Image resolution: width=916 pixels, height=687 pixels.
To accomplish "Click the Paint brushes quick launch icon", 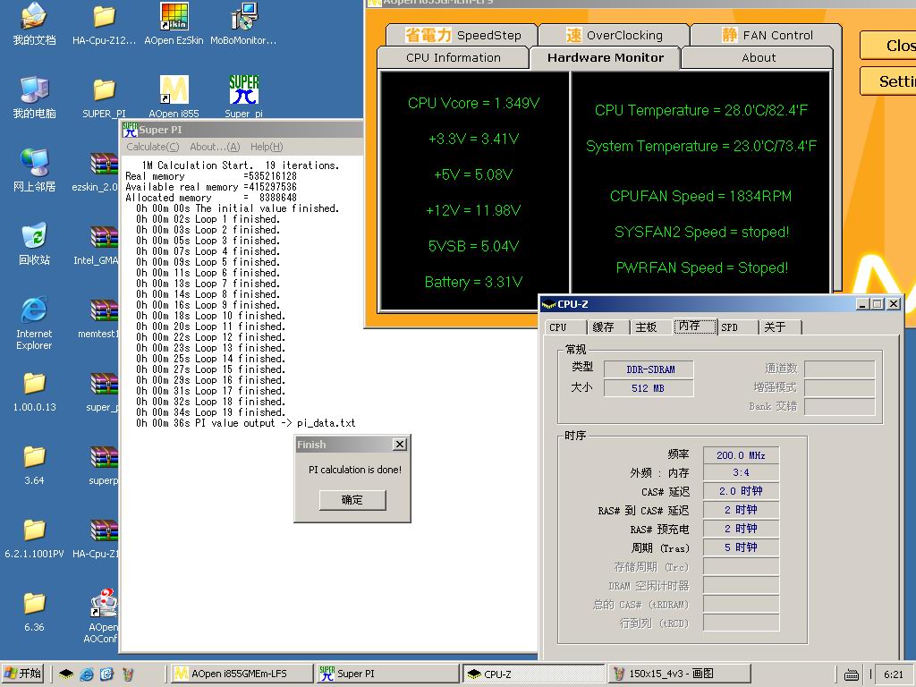I will coord(127,674).
